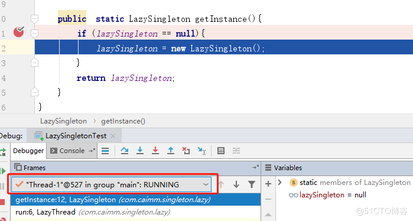413x221 pixels.
Task: Select the LazySingleton breadcrumb
Action: click(x=63, y=121)
